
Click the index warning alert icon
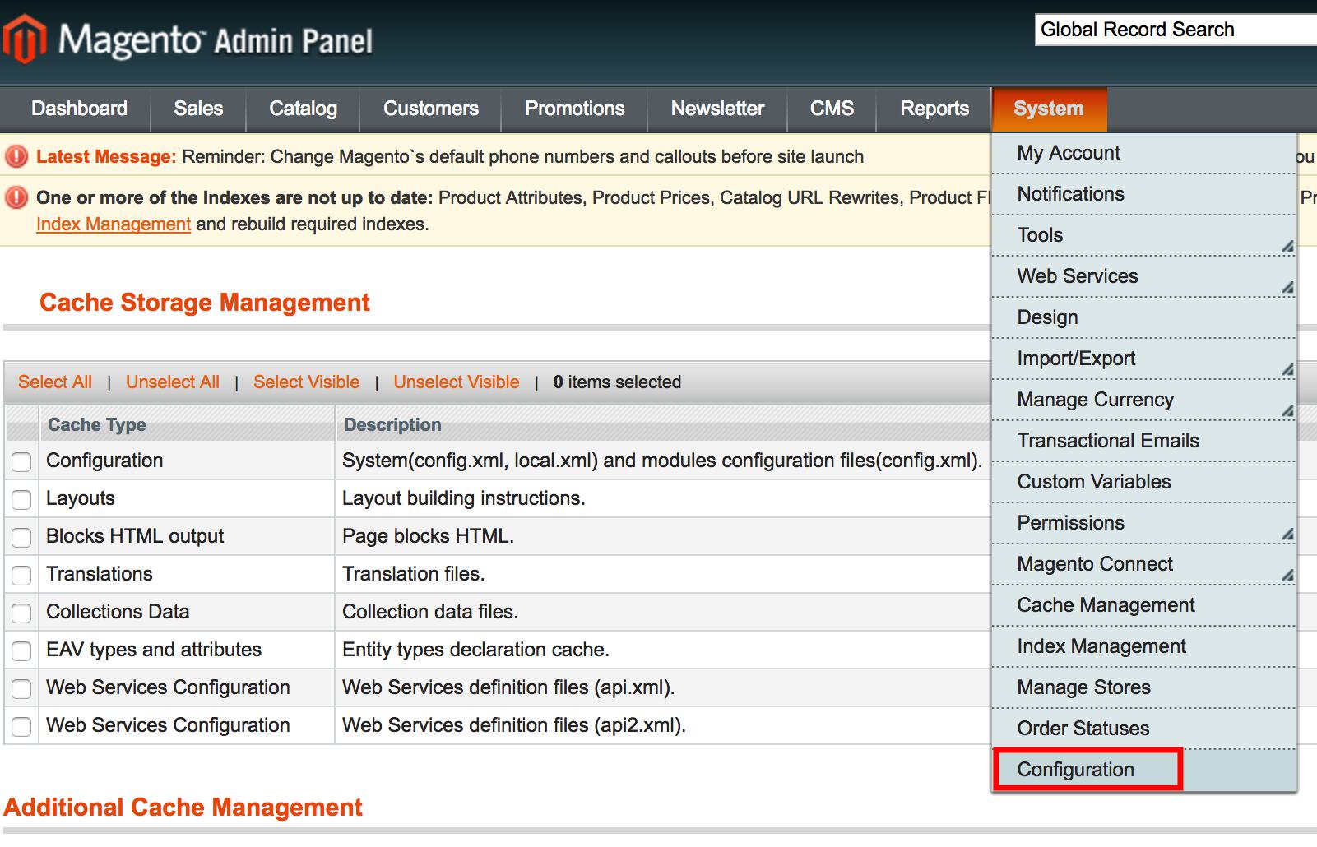16,197
